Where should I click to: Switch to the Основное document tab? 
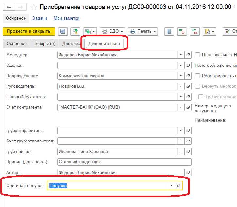tap(16, 44)
